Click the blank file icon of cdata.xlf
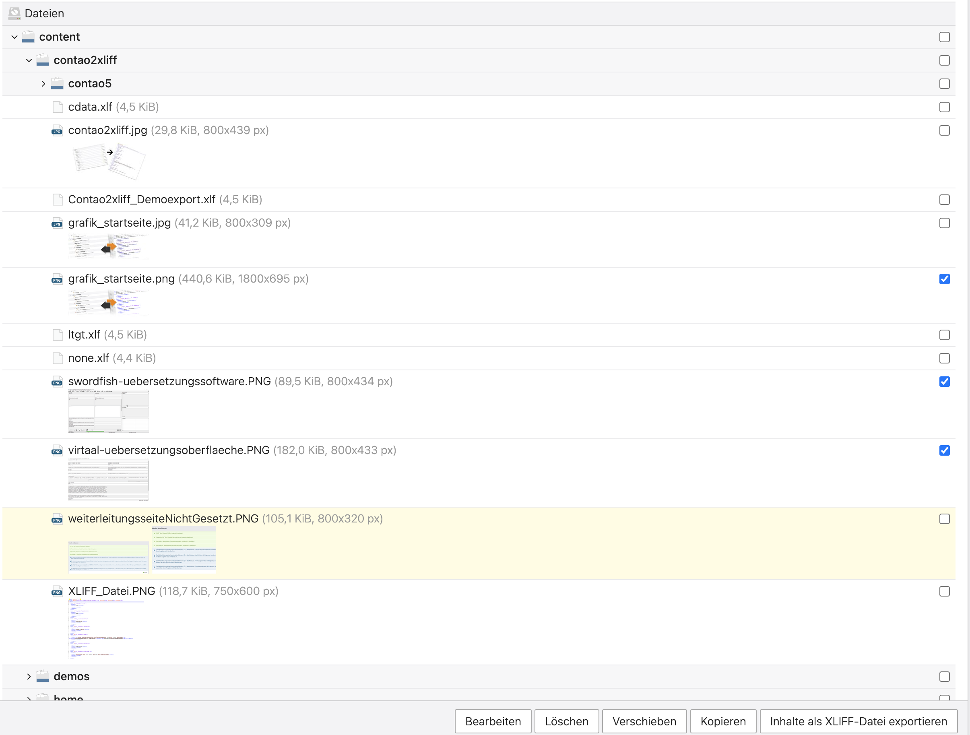Viewport: 970px width, 735px height. tap(58, 107)
